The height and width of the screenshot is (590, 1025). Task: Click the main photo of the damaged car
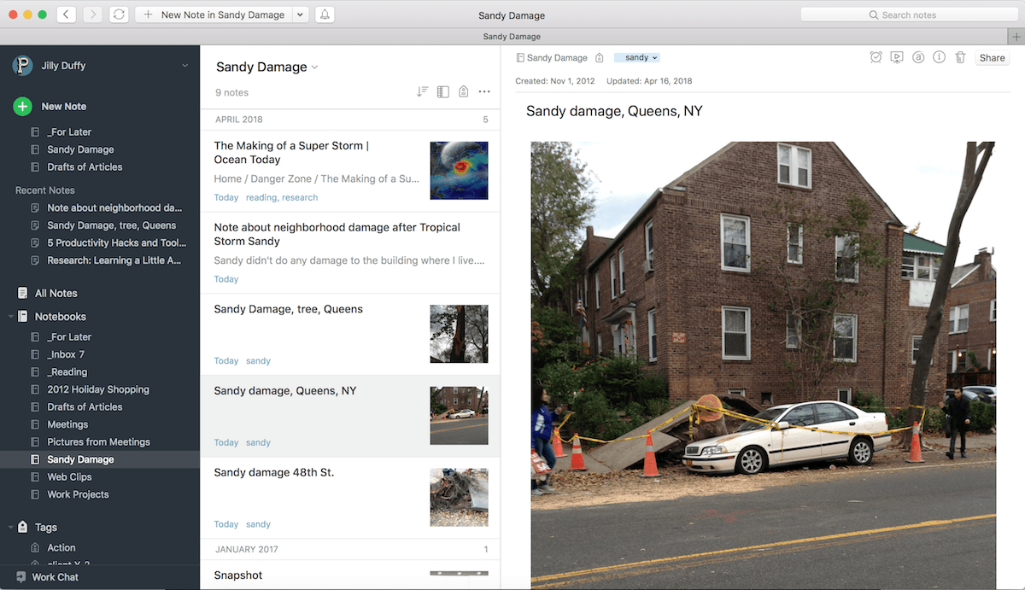pos(763,365)
